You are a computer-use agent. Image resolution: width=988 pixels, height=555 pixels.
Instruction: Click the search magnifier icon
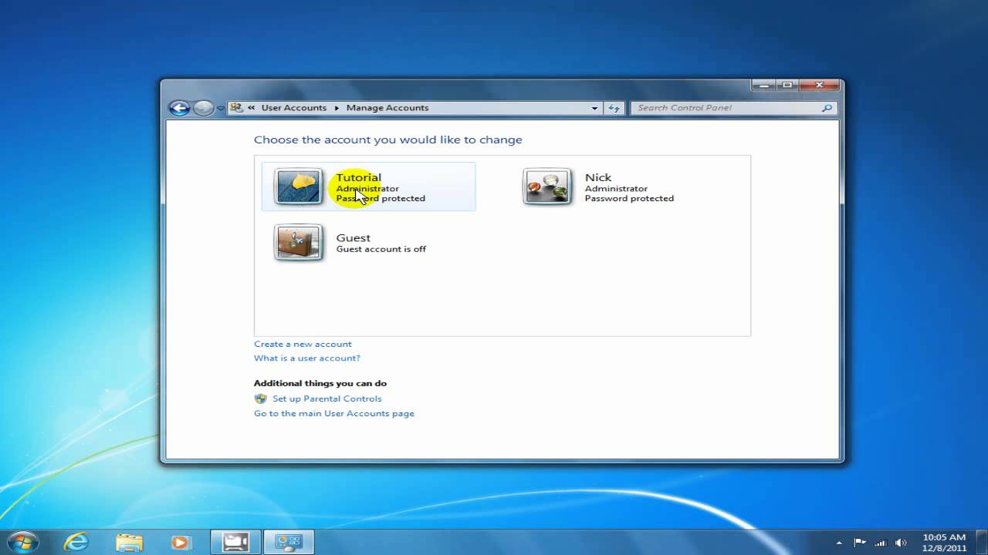827,108
